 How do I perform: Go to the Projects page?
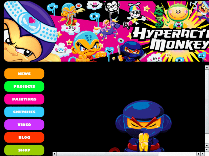pos(24,86)
